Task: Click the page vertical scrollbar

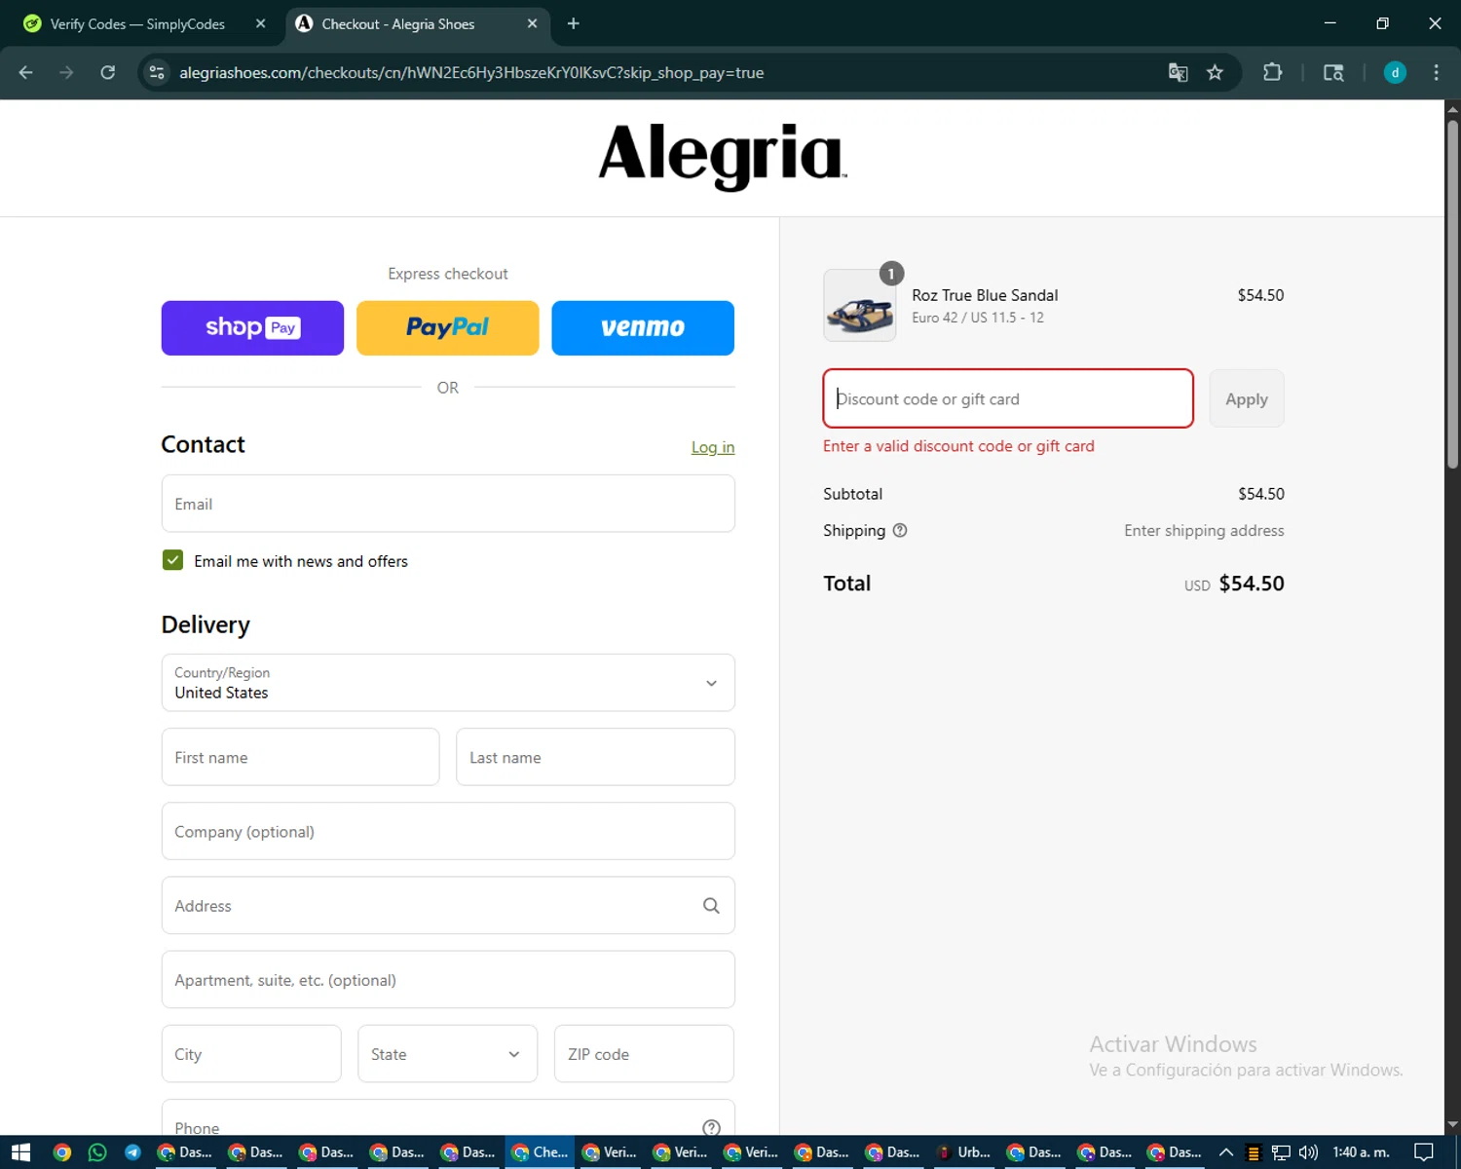Action: 1452,292
